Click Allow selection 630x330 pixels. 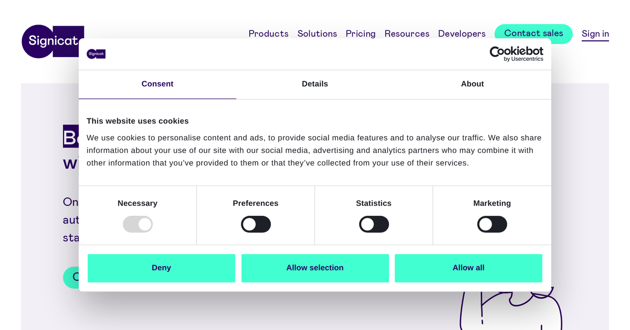click(x=315, y=268)
